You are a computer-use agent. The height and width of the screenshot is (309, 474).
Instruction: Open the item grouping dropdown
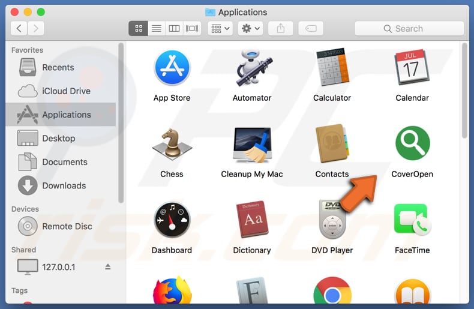pyautogui.click(x=220, y=28)
